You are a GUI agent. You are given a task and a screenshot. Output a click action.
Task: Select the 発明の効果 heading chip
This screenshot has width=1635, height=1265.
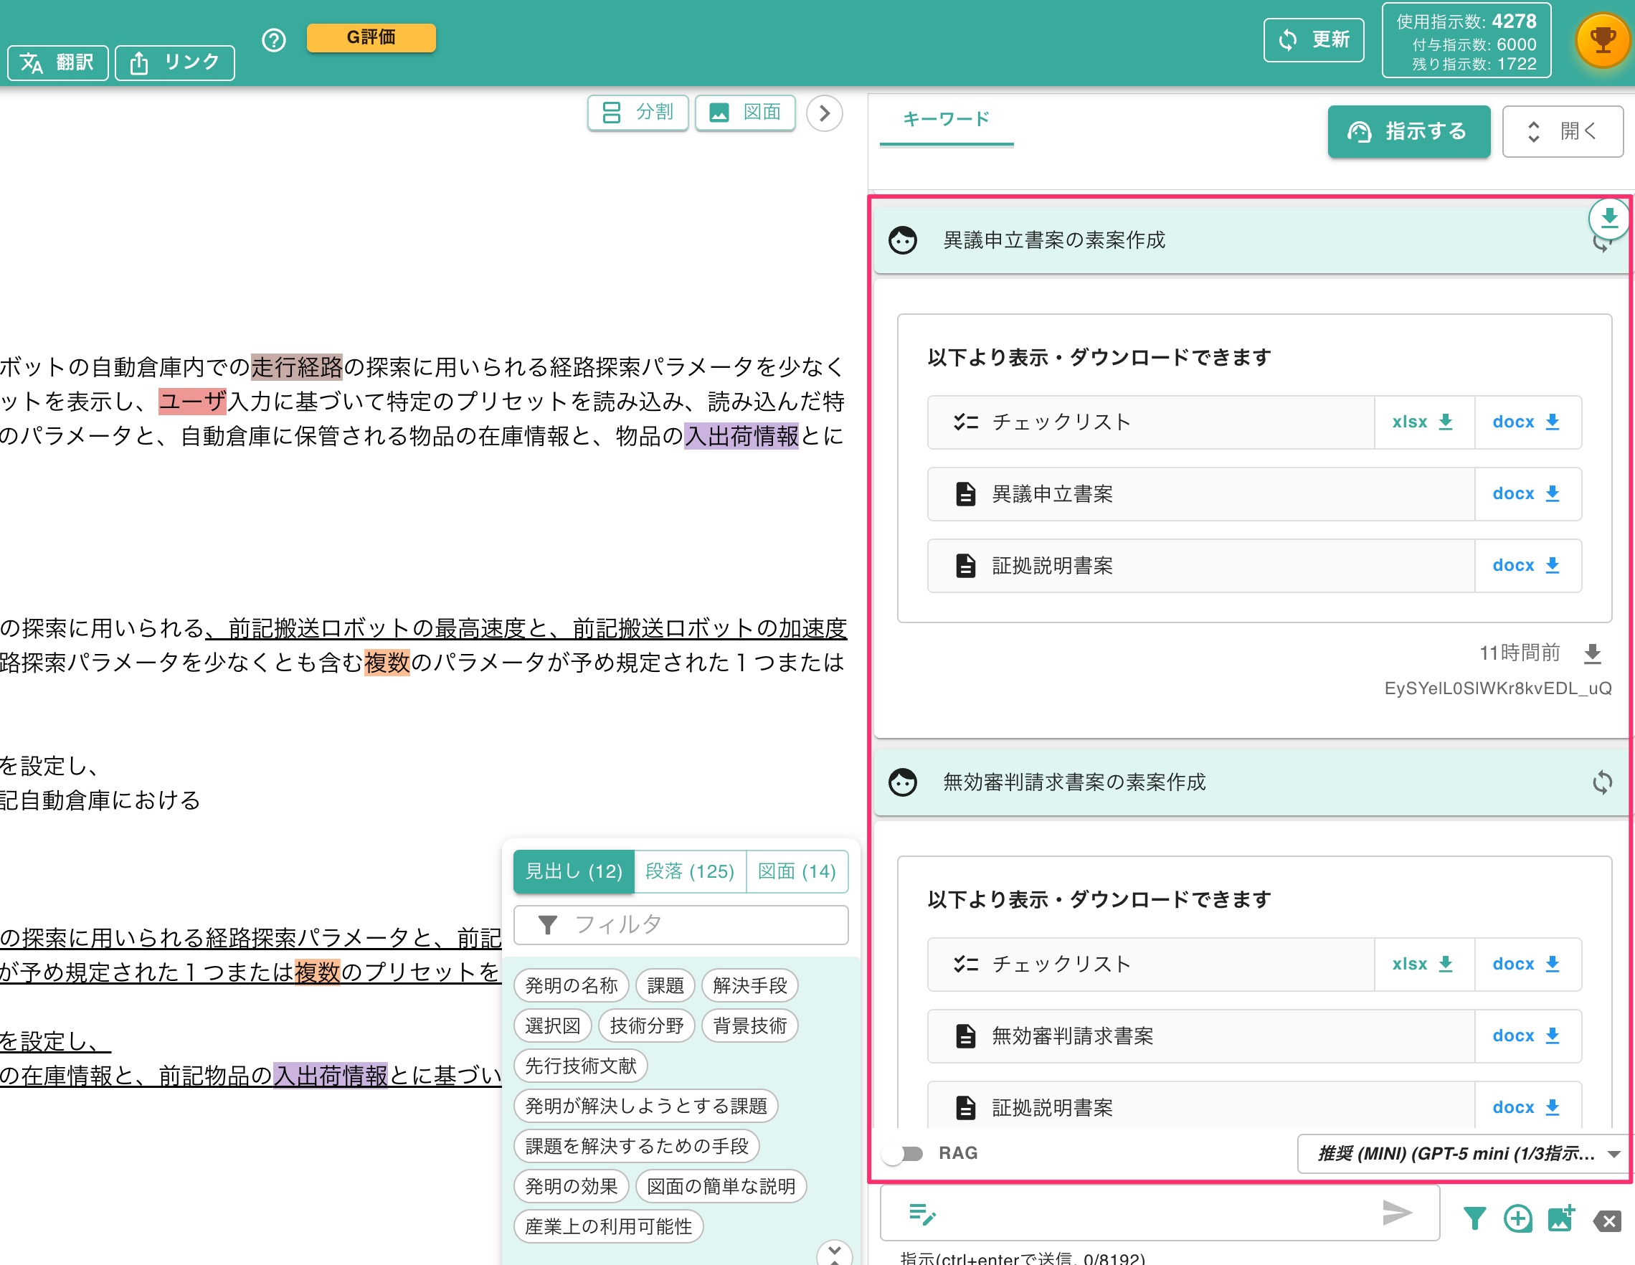[x=572, y=1186]
